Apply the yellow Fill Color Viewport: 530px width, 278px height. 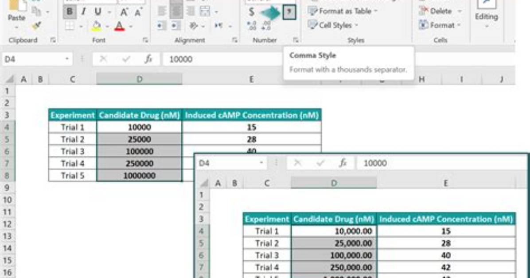(x=96, y=26)
